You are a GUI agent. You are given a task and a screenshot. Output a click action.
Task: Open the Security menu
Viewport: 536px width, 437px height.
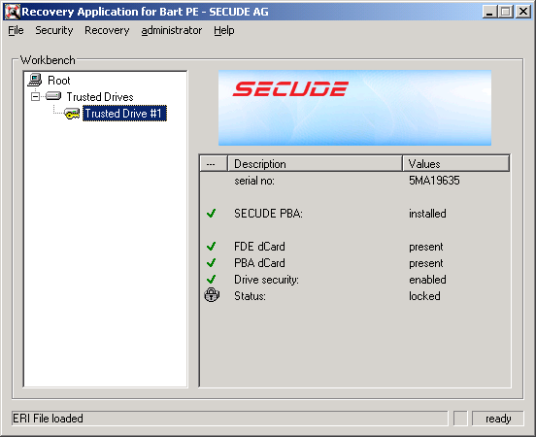click(x=54, y=30)
